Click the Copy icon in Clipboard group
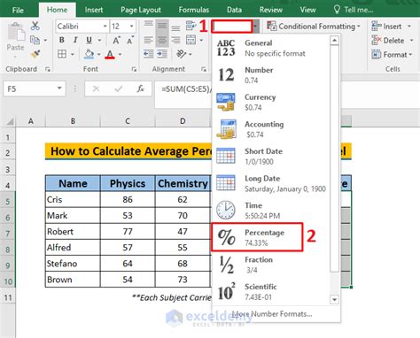The image size is (420, 338). (35, 40)
